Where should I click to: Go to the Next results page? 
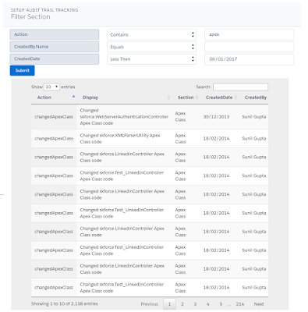[259, 303]
